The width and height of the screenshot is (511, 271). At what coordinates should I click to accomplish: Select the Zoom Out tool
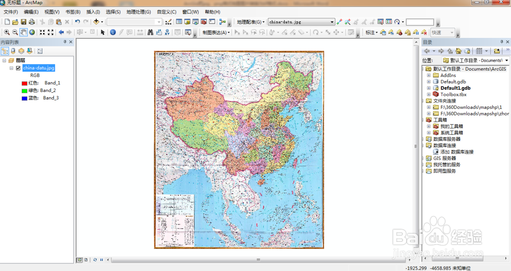[x=14, y=32]
